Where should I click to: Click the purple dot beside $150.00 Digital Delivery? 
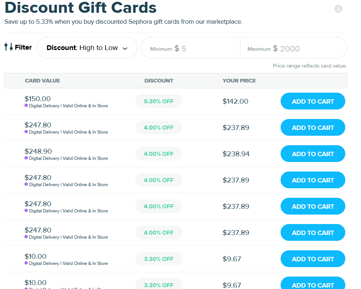(26, 105)
